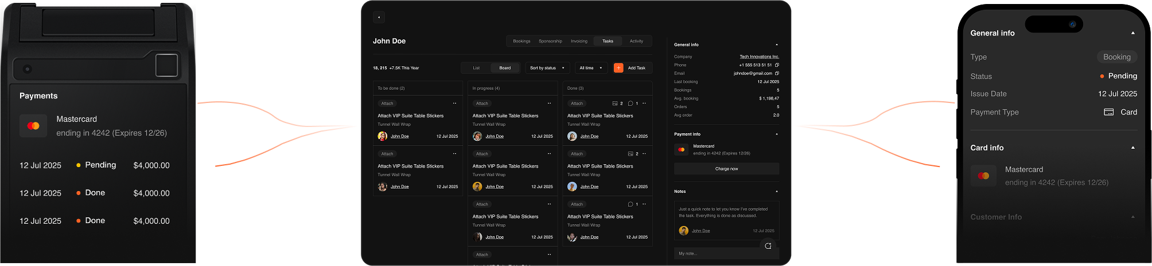This screenshot has height=266, width=1152.
Task: Click Attach tag on first To be done card
Action: (387, 104)
